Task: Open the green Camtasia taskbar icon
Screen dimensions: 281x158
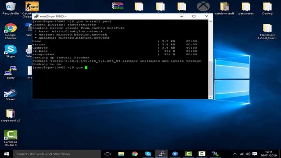Action: [188, 154]
